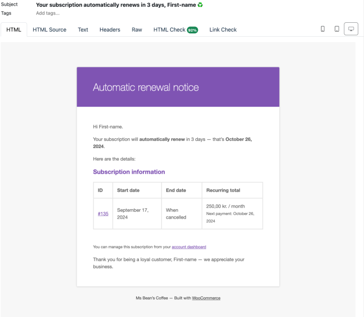Click the green 92% HTML Check badge
The image size is (364, 317).
(193, 30)
